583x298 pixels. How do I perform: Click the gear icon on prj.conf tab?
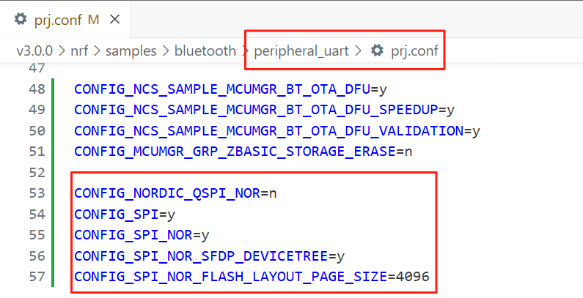(x=21, y=19)
